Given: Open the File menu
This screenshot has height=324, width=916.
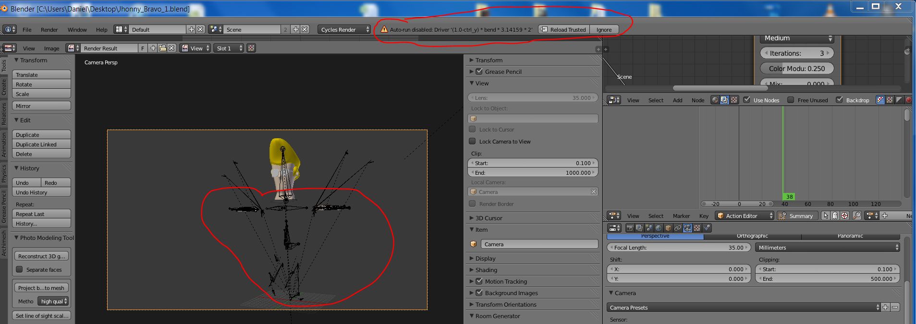Looking at the screenshot, I should [x=27, y=29].
